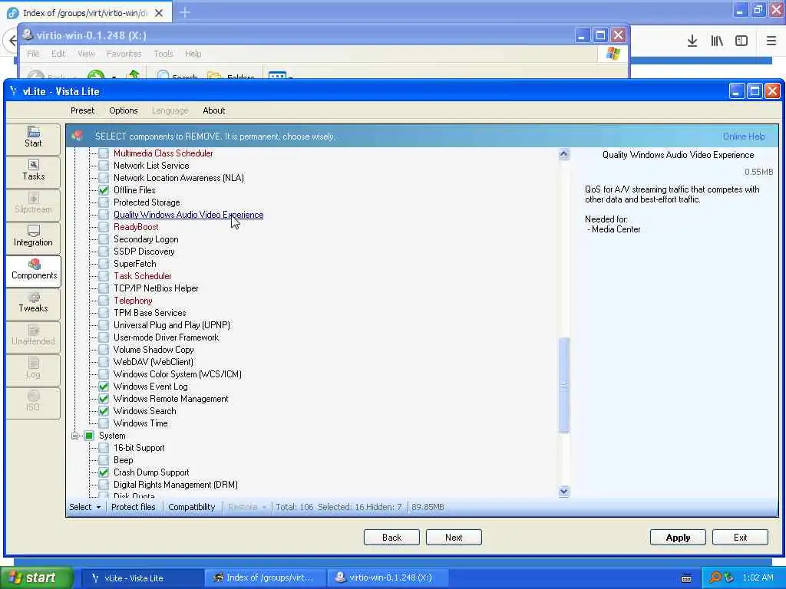Uncheck the Offline Files checkbox

104,190
